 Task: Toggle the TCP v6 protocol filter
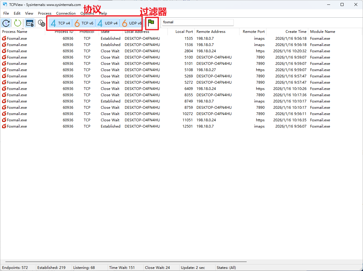tap(84, 23)
